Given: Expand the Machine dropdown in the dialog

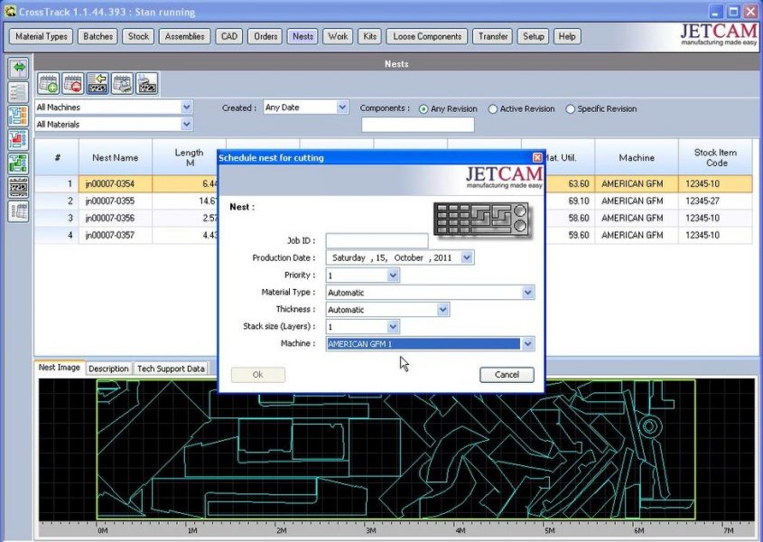Looking at the screenshot, I should tap(528, 344).
